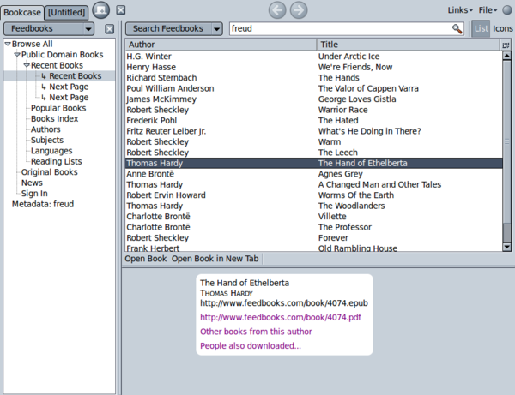Select The Woodlanders row

click(x=313, y=206)
